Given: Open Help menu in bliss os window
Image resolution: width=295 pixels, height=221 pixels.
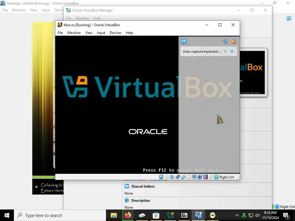Looking at the screenshot, I should pos(129,33).
